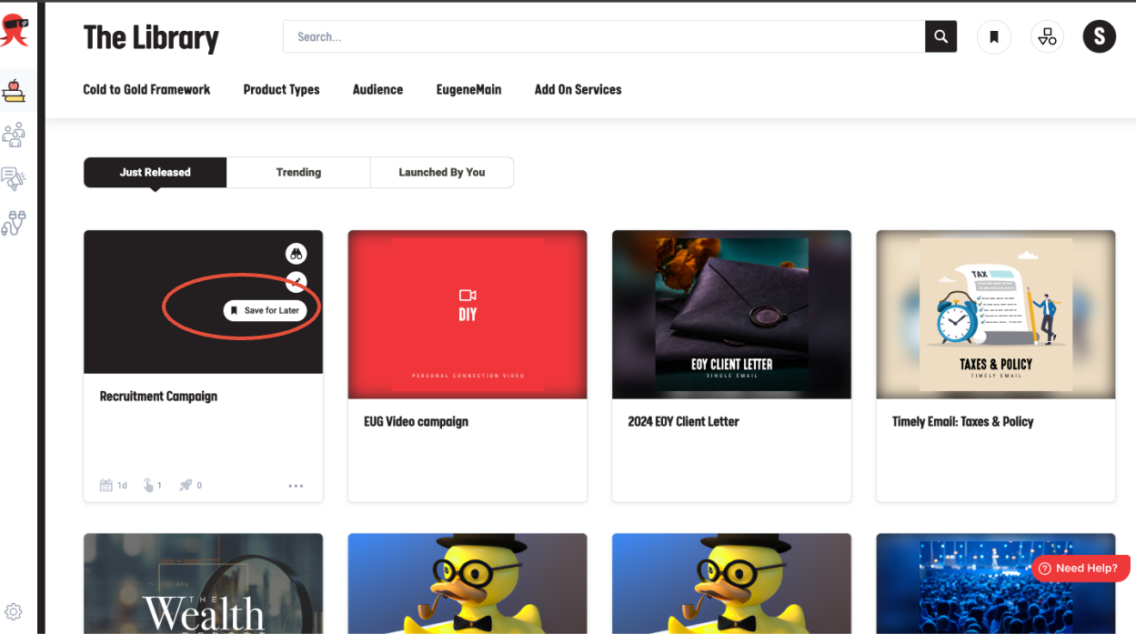
Task: Switch to the Launched By You tab
Action: 442,172
